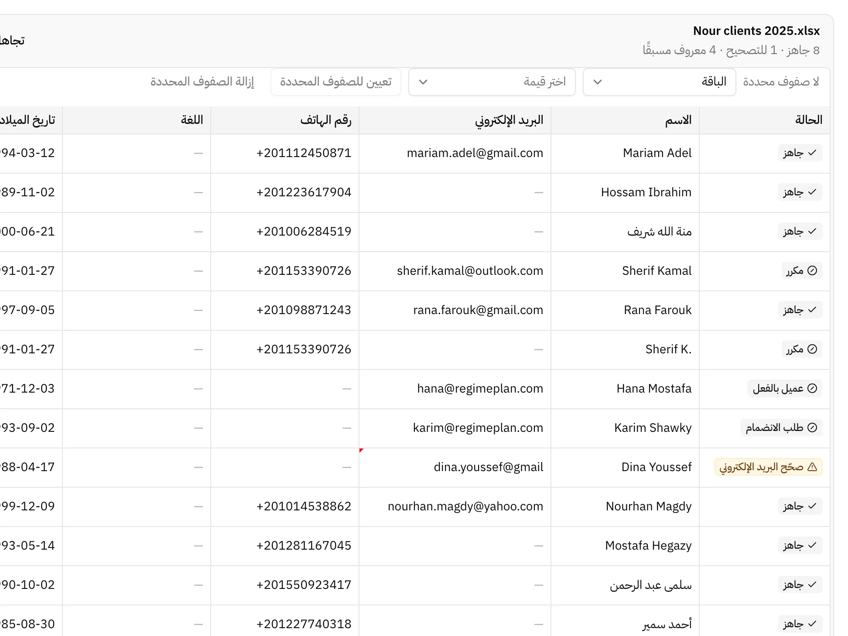848x636 pixels.
Task: Click the البريد الإلكتروني column header
Action: 455,120
